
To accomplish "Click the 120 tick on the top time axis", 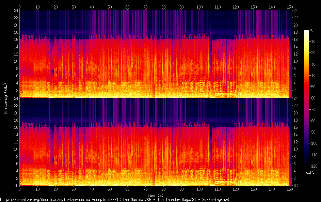I will [236, 7].
